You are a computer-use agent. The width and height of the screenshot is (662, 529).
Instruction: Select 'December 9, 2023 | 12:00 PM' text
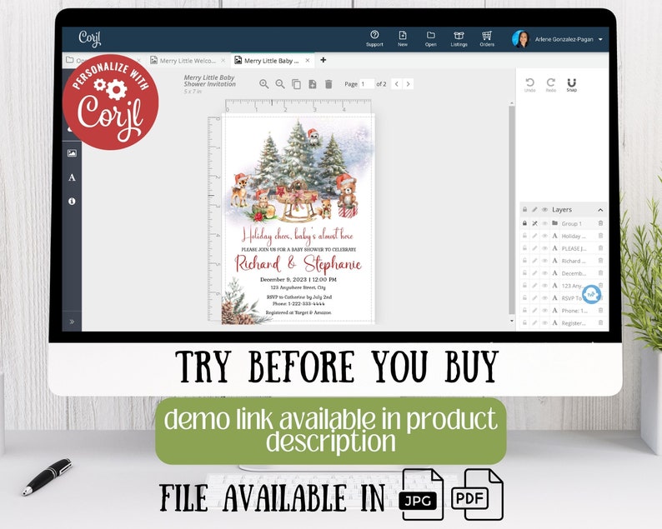click(x=298, y=279)
